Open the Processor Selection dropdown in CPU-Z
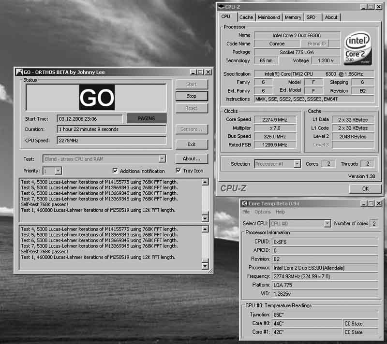The width and height of the screenshot is (387, 344). (297, 164)
